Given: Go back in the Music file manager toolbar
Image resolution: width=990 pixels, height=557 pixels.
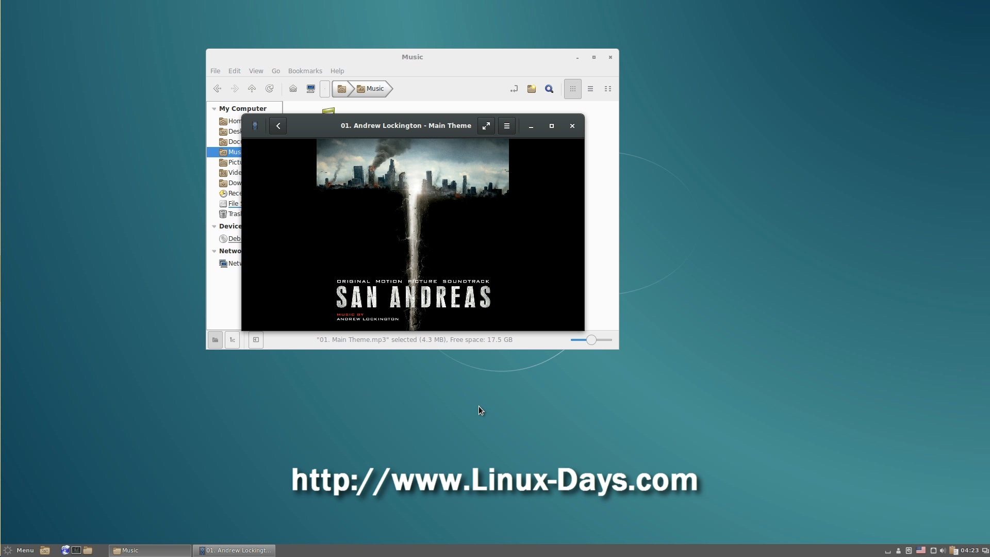Looking at the screenshot, I should tap(217, 89).
